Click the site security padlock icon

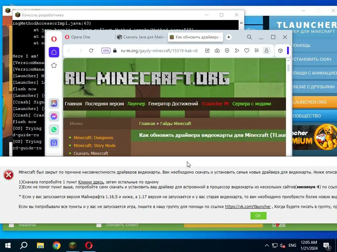(x=115, y=51)
